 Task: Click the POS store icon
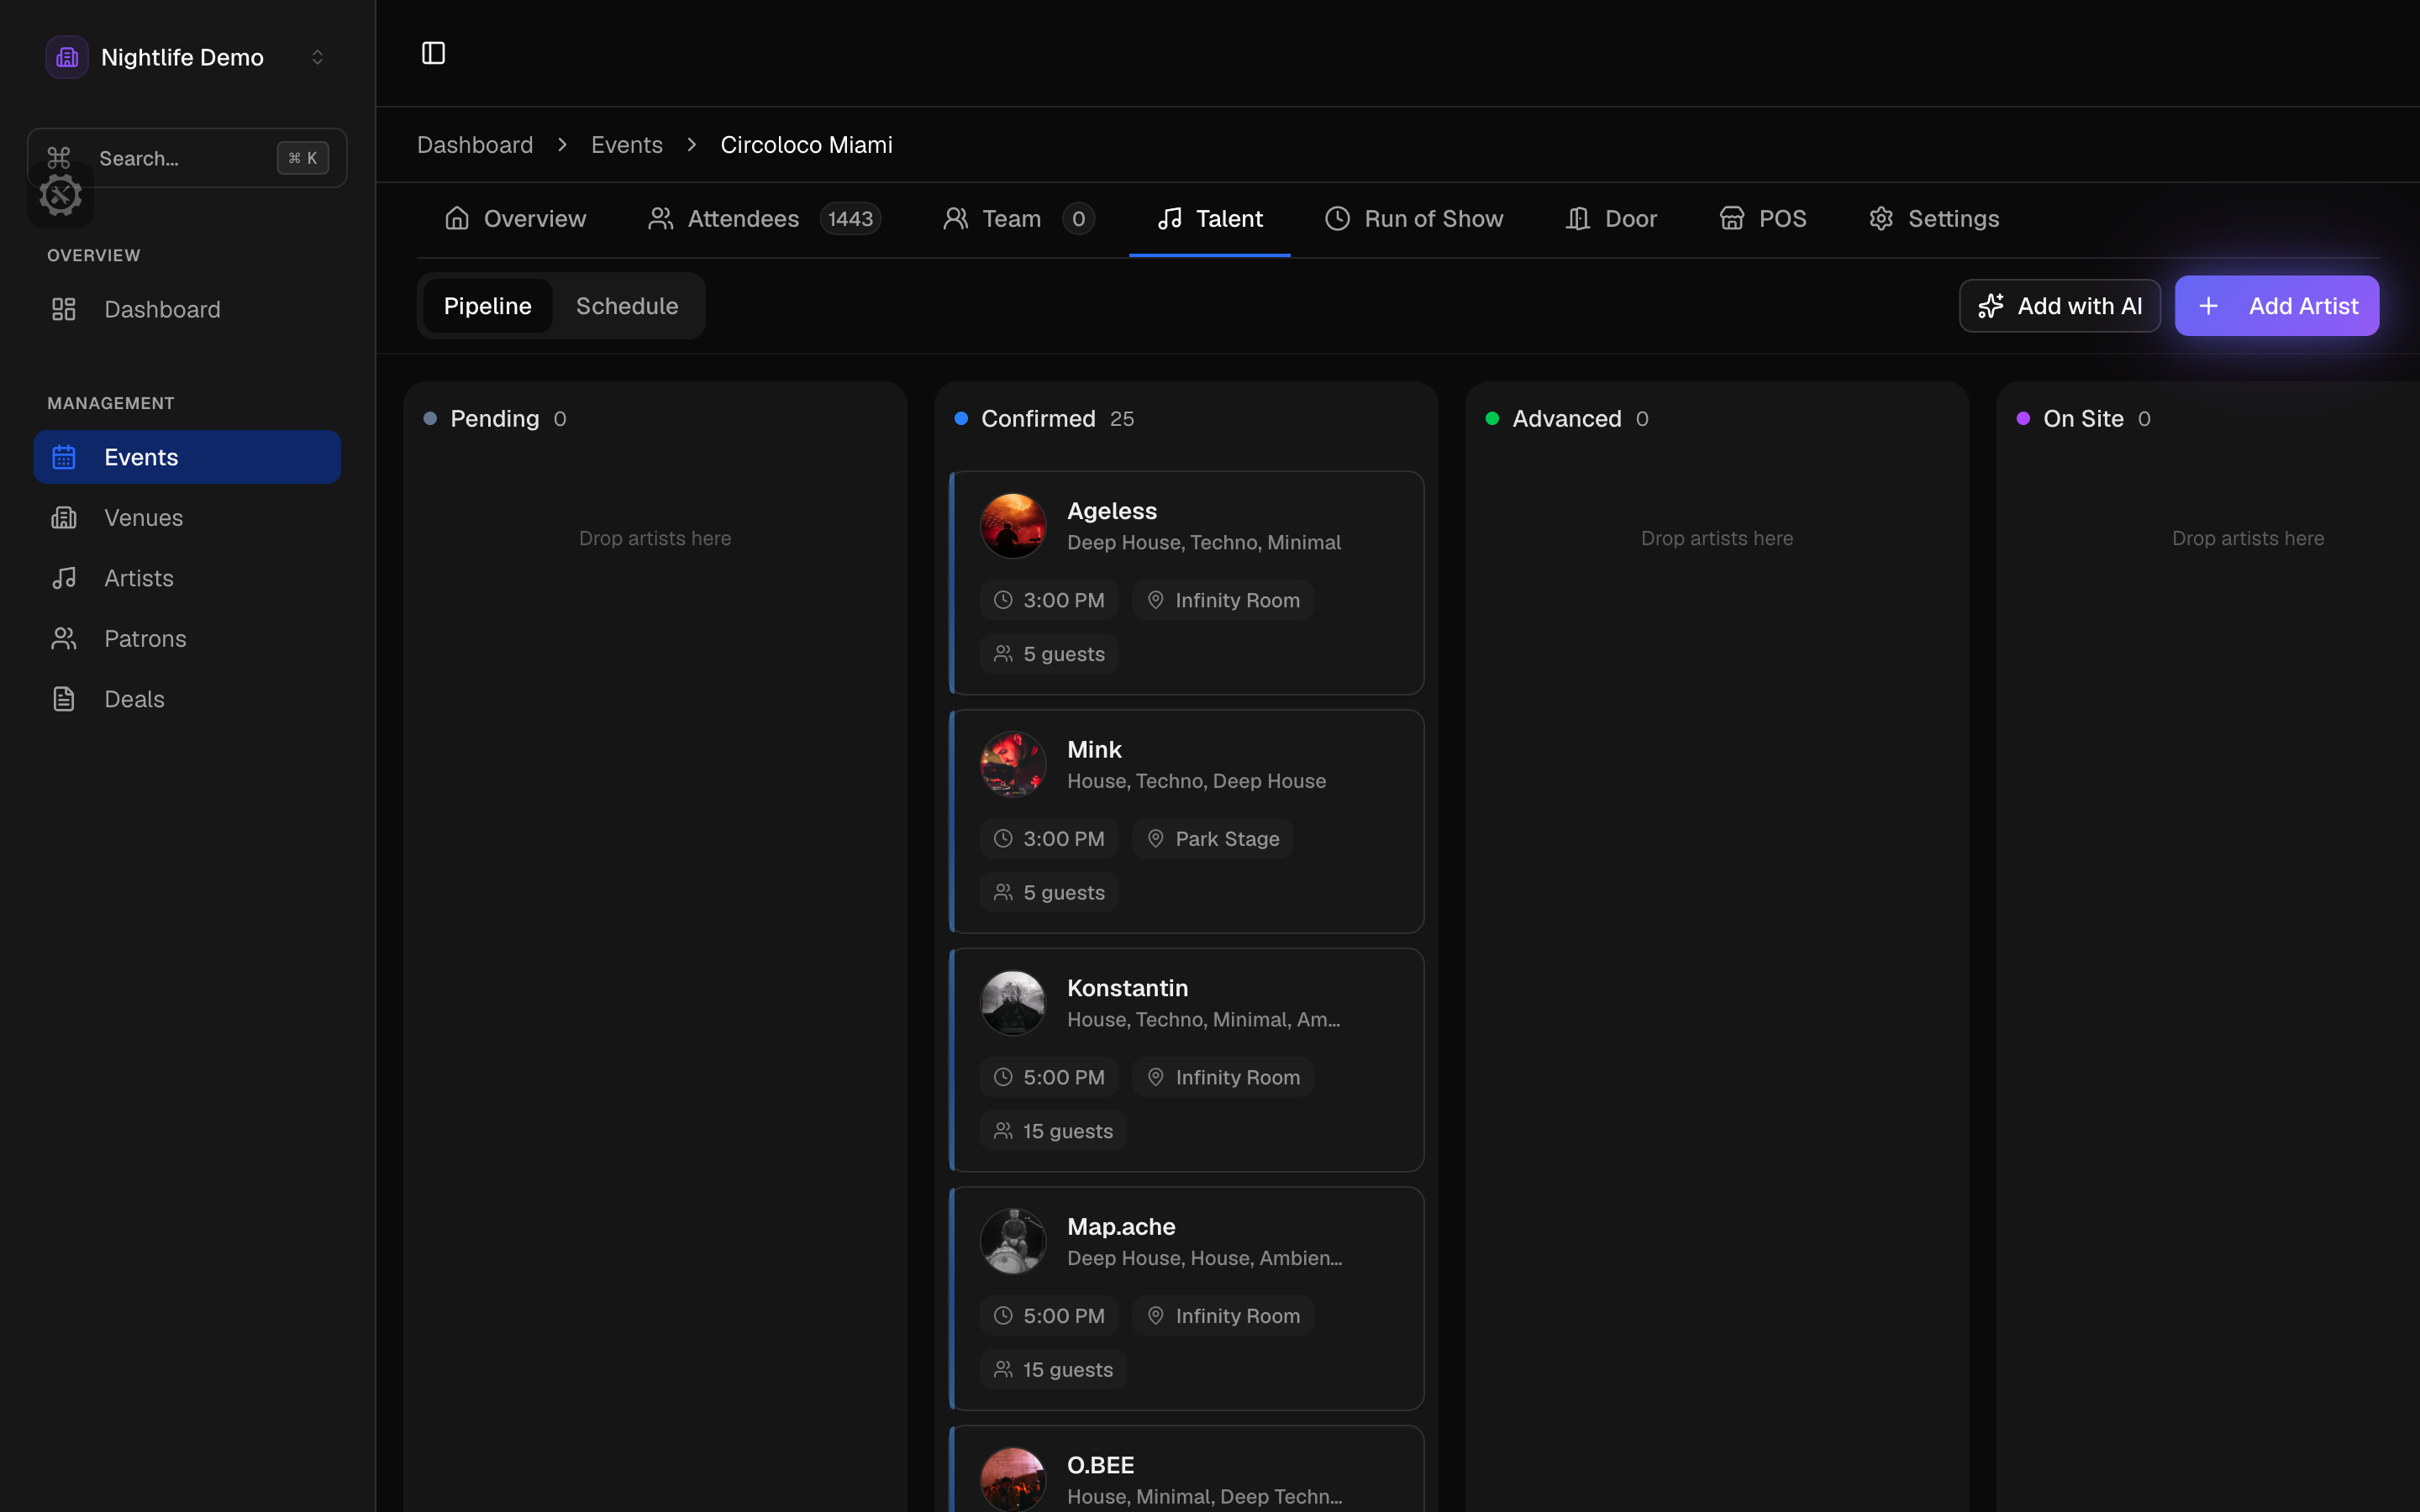point(1732,218)
